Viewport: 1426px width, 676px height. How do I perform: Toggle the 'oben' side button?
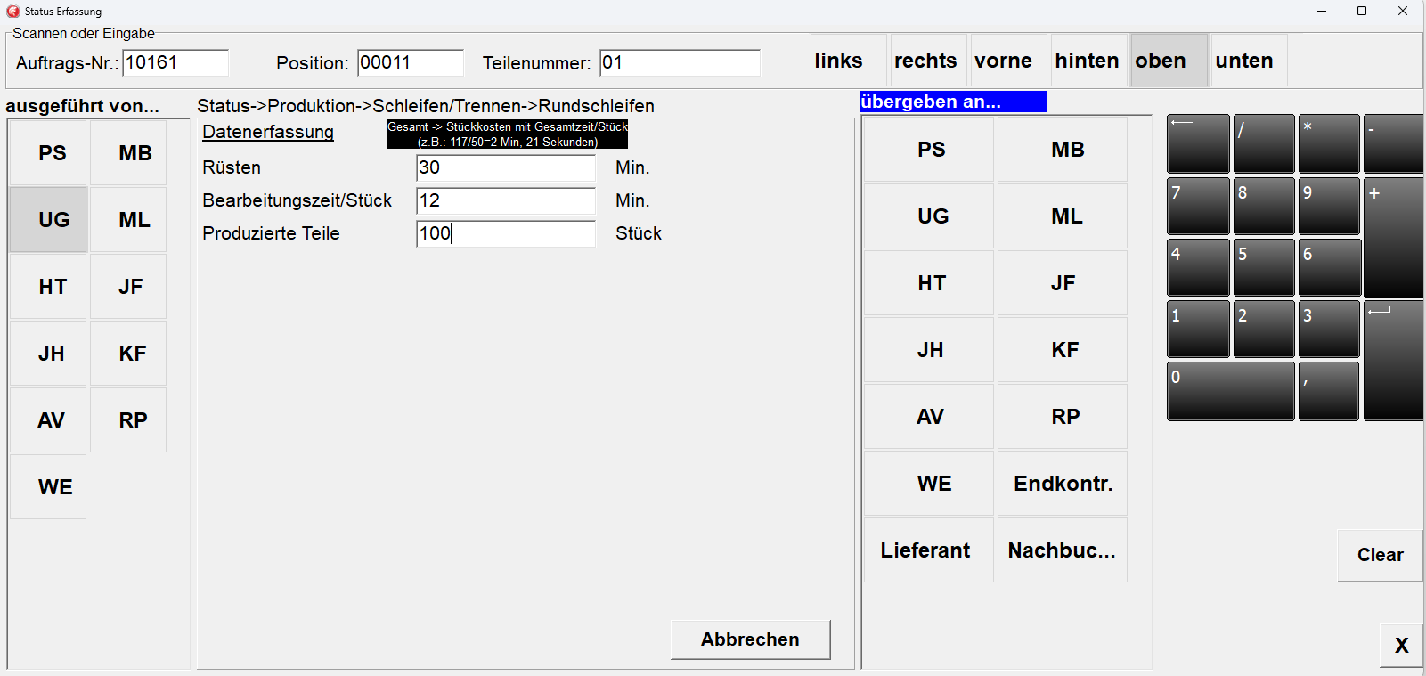1169,61
